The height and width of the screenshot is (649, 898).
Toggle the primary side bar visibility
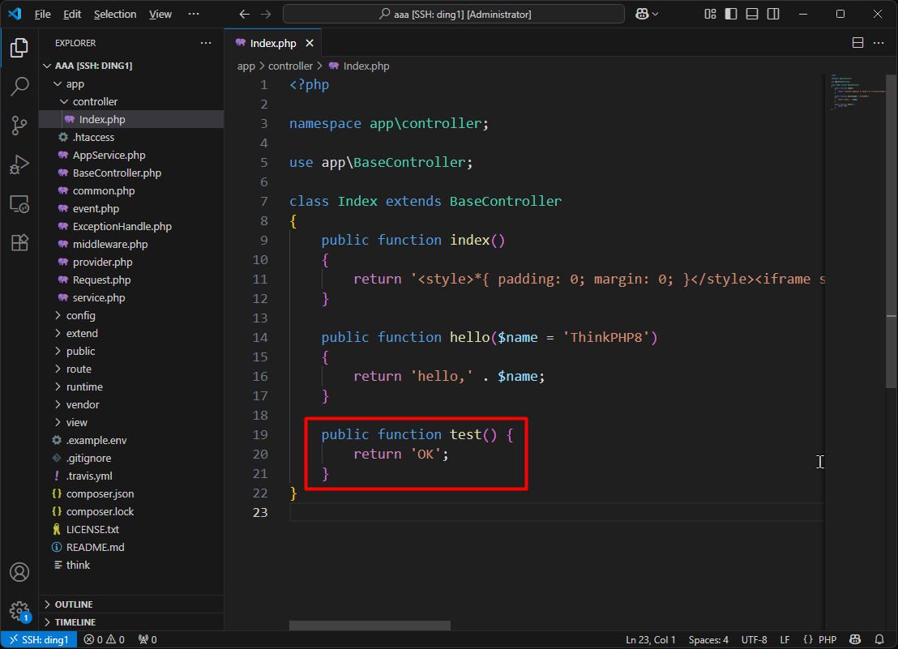(x=731, y=15)
